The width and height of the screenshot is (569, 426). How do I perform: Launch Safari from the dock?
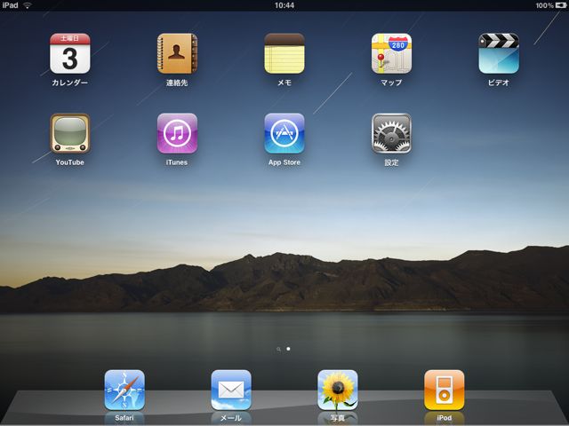[124, 390]
